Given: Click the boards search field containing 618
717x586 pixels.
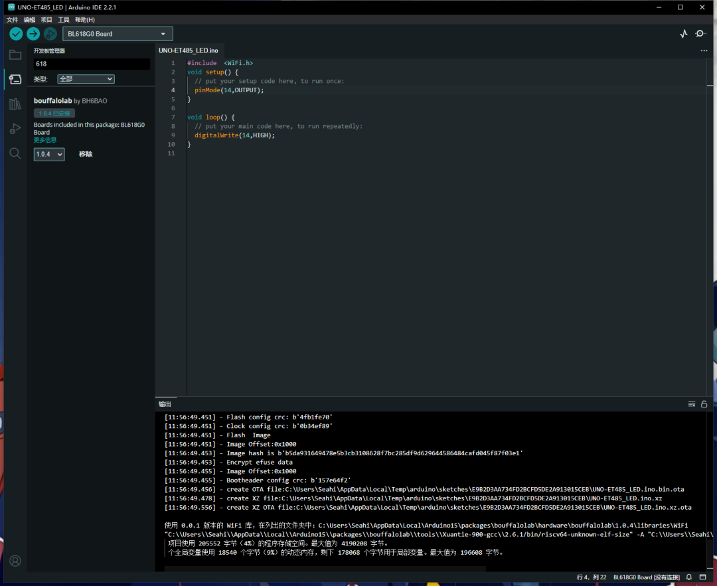Looking at the screenshot, I should pyautogui.click(x=92, y=64).
